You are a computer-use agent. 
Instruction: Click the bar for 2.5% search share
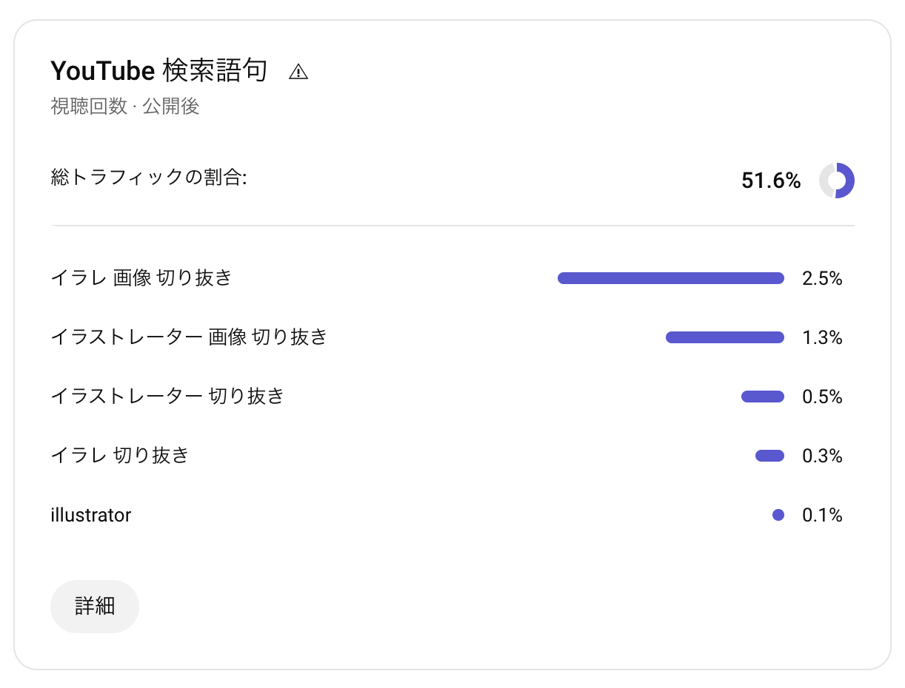(x=670, y=278)
